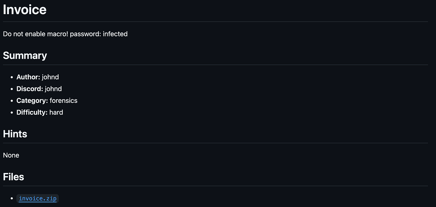Select the Summary section heading
This screenshot has width=436, height=207.
(x=25, y=56)
